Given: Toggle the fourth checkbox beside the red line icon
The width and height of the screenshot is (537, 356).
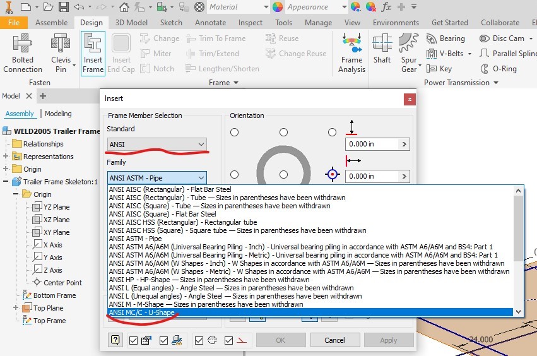Looking at the screenshot, I should click(228, 340).
